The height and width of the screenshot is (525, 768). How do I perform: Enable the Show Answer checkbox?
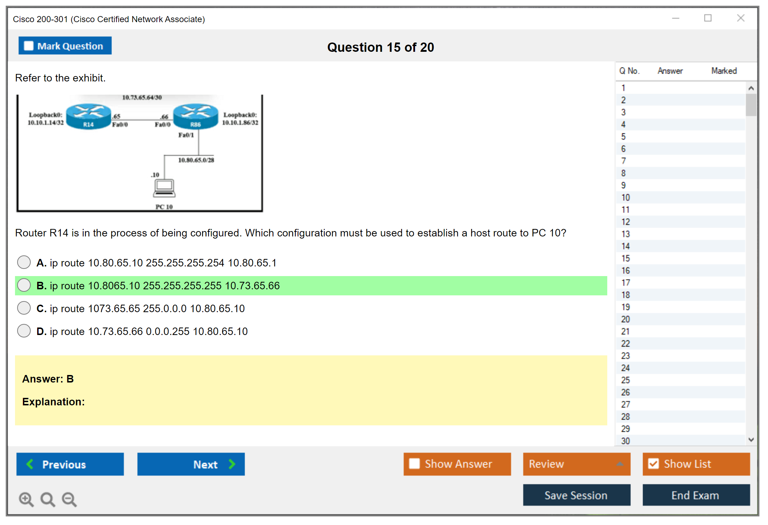point(414,464)
